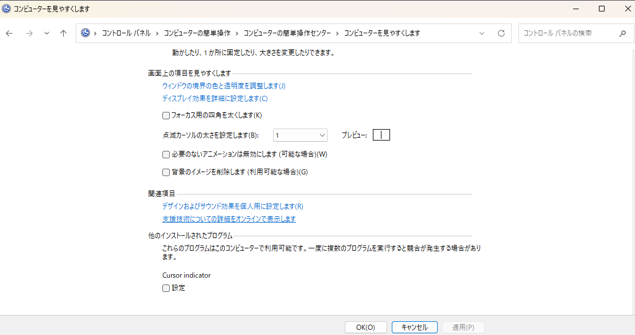Open デザインおよびサウンド効果を個人用に設定します link
The image size is (635, 335).
(232, 206)
